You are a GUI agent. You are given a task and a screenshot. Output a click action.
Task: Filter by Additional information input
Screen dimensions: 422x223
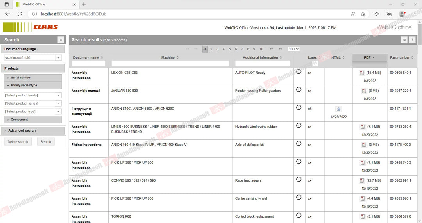[x=263, y=64]
